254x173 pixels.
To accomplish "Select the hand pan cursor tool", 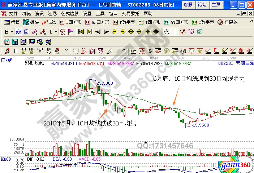I will [167, 32].
